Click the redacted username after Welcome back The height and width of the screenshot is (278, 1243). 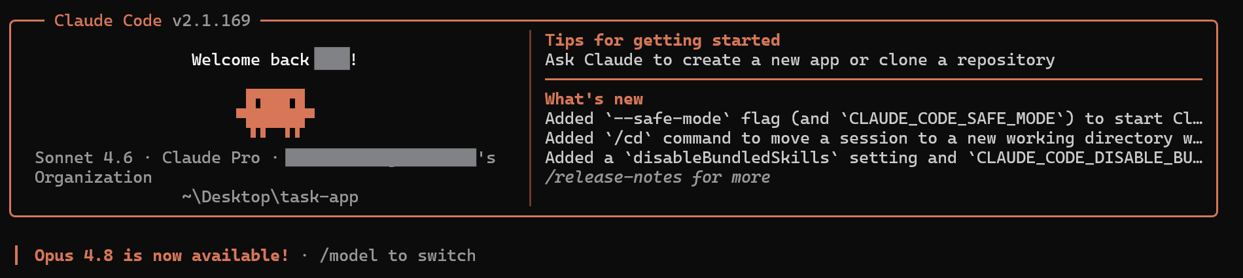click(332, 59)
